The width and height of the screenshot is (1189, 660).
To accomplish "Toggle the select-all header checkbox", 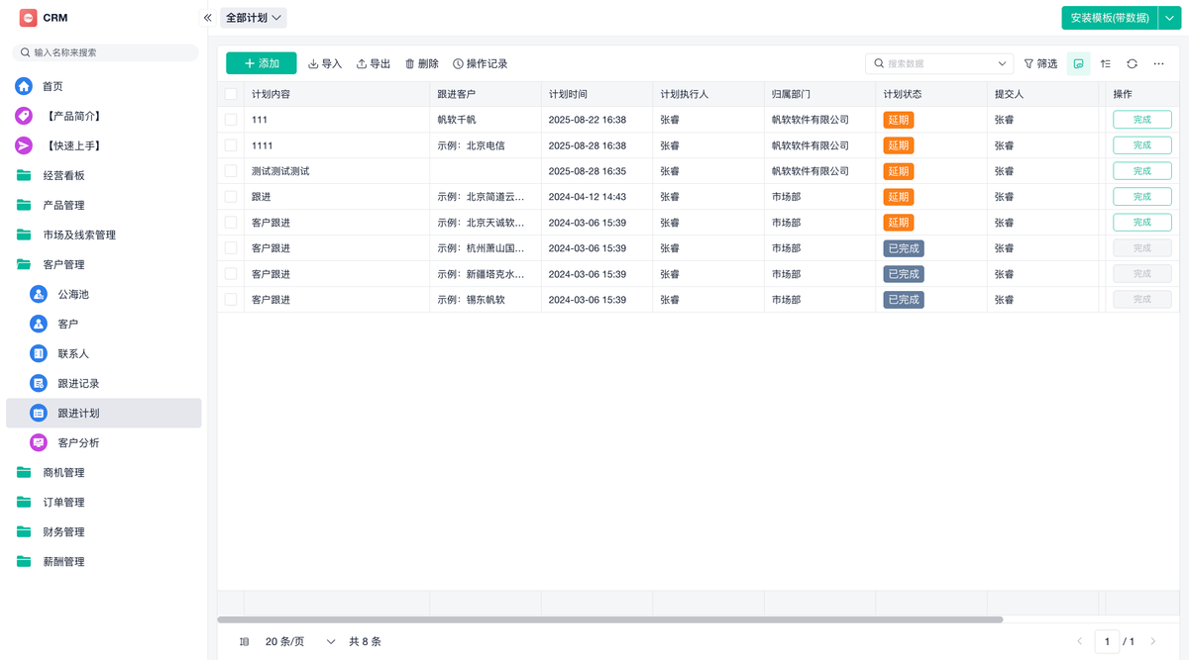I will (231, 94).
